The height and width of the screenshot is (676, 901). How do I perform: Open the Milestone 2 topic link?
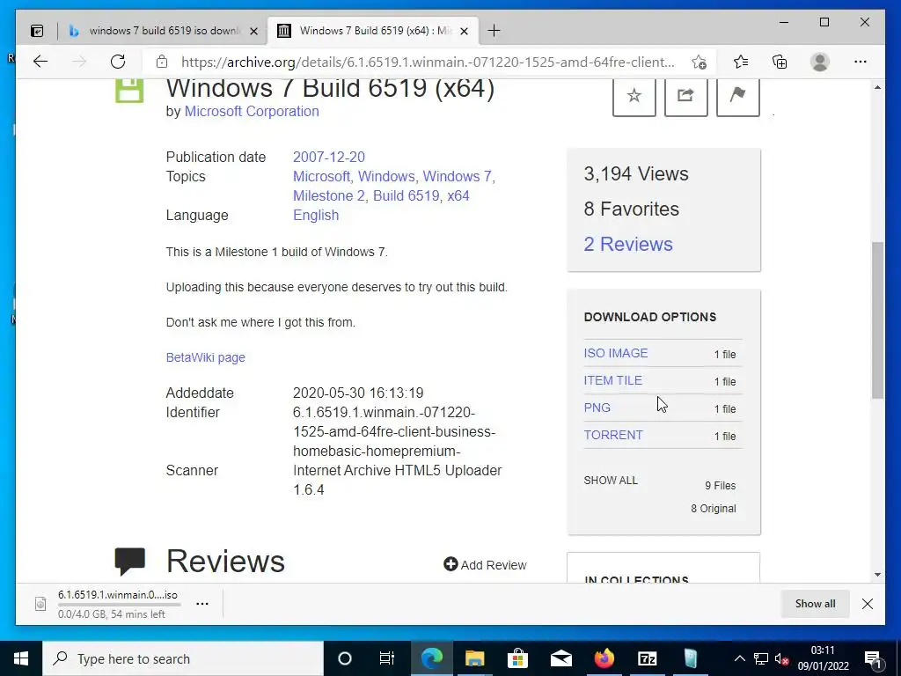pyautogui.click(x=329, y=196)
